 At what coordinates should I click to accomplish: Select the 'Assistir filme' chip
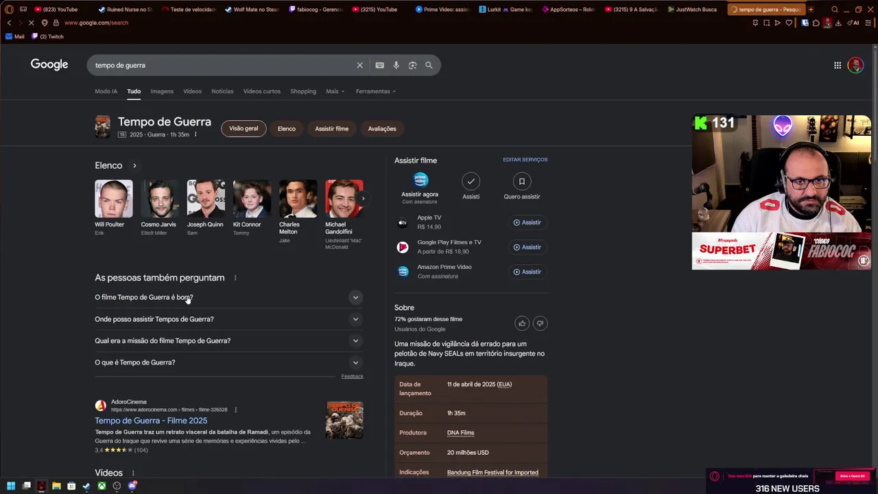coord(332,128)
